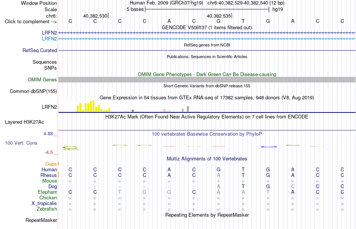Click position marker 40,382,535 on ruler
Screen dimensions: 356x229
(x=219, y=16)
